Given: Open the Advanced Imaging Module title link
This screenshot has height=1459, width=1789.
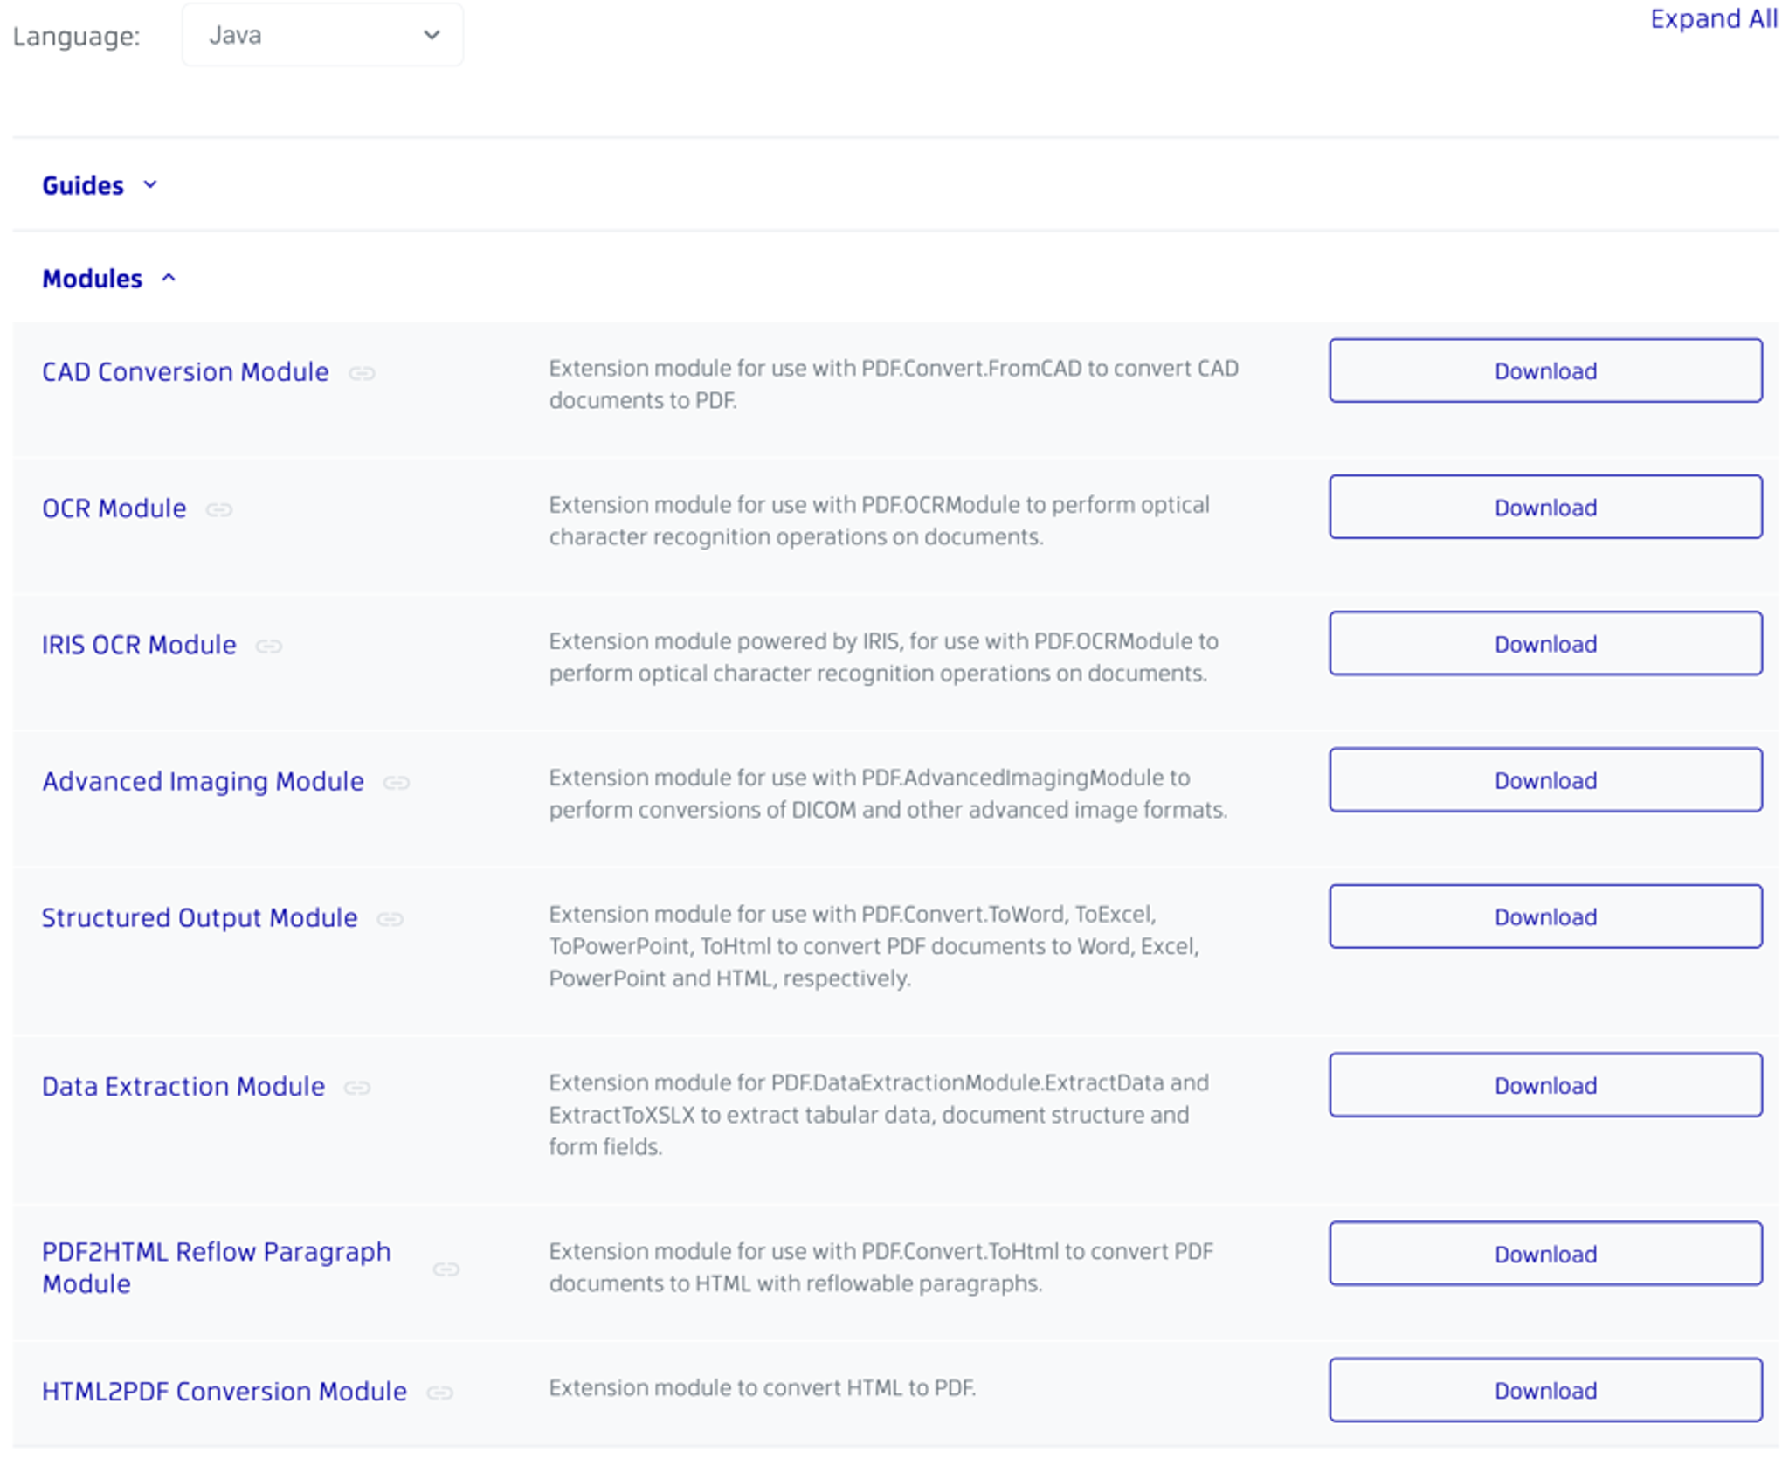Looking at the screenshot, I should 203,781.
